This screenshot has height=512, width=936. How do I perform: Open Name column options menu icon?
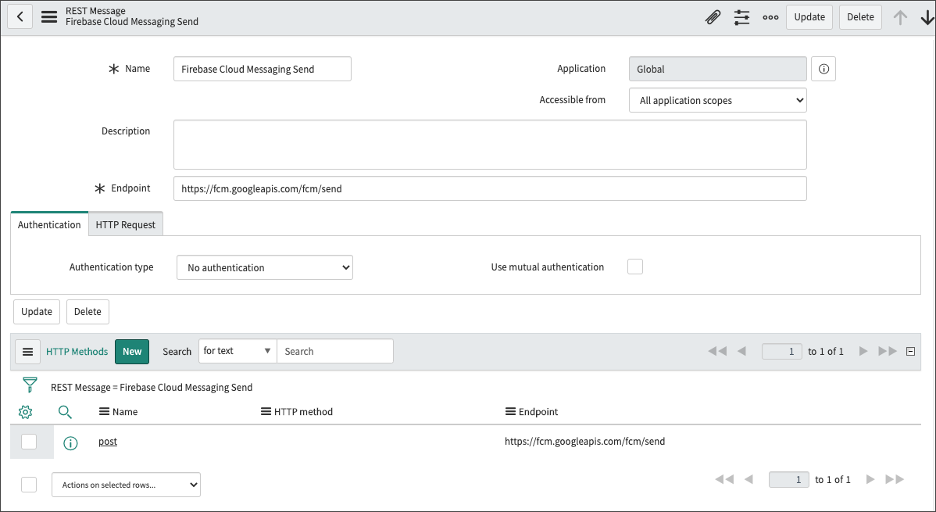click(x=104, y=412)
